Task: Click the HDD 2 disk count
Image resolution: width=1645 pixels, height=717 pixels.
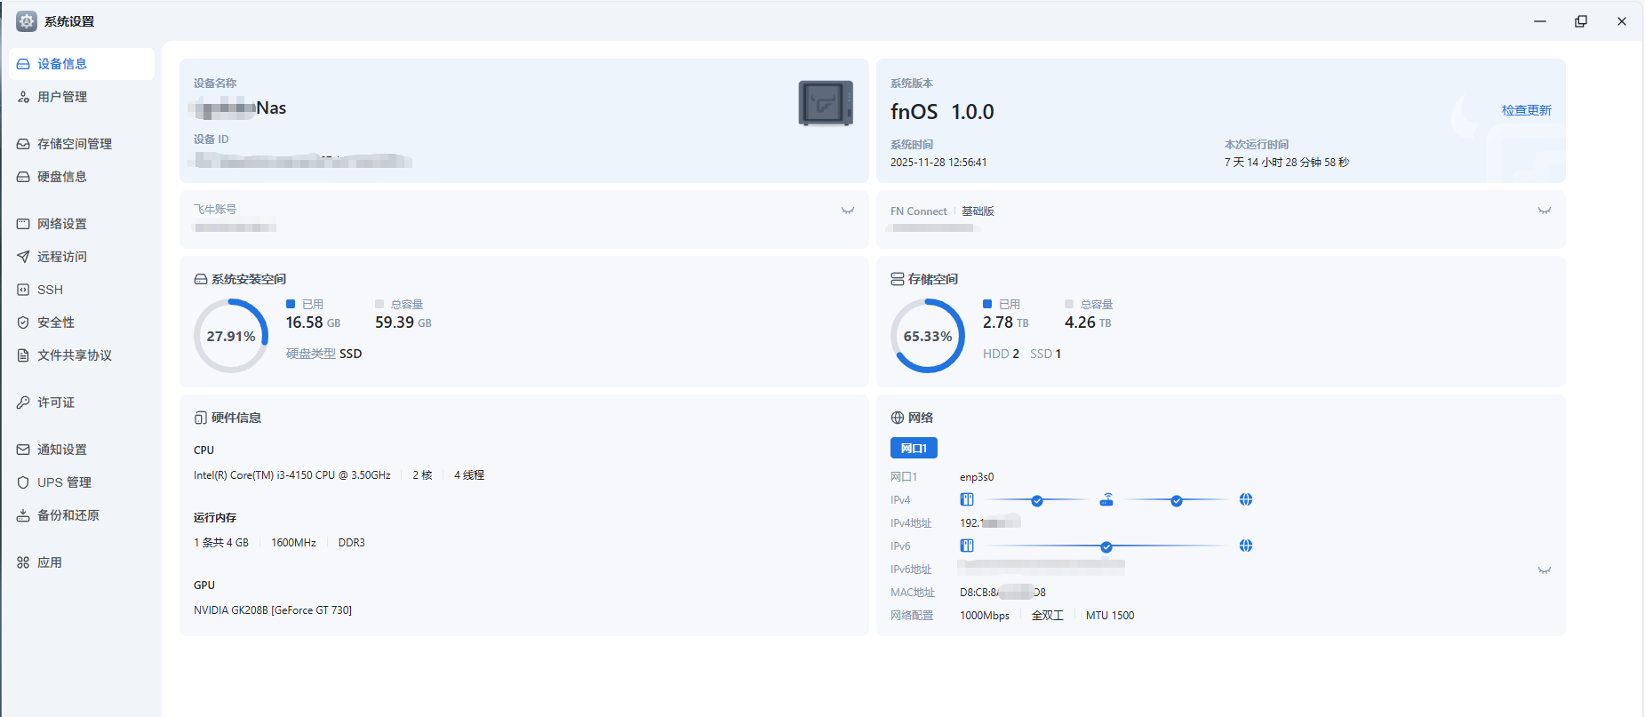Action: (1002, 354)
